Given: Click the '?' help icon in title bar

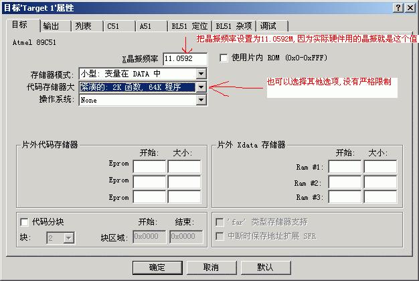Looking at the screenshot, I should (398, 7).
